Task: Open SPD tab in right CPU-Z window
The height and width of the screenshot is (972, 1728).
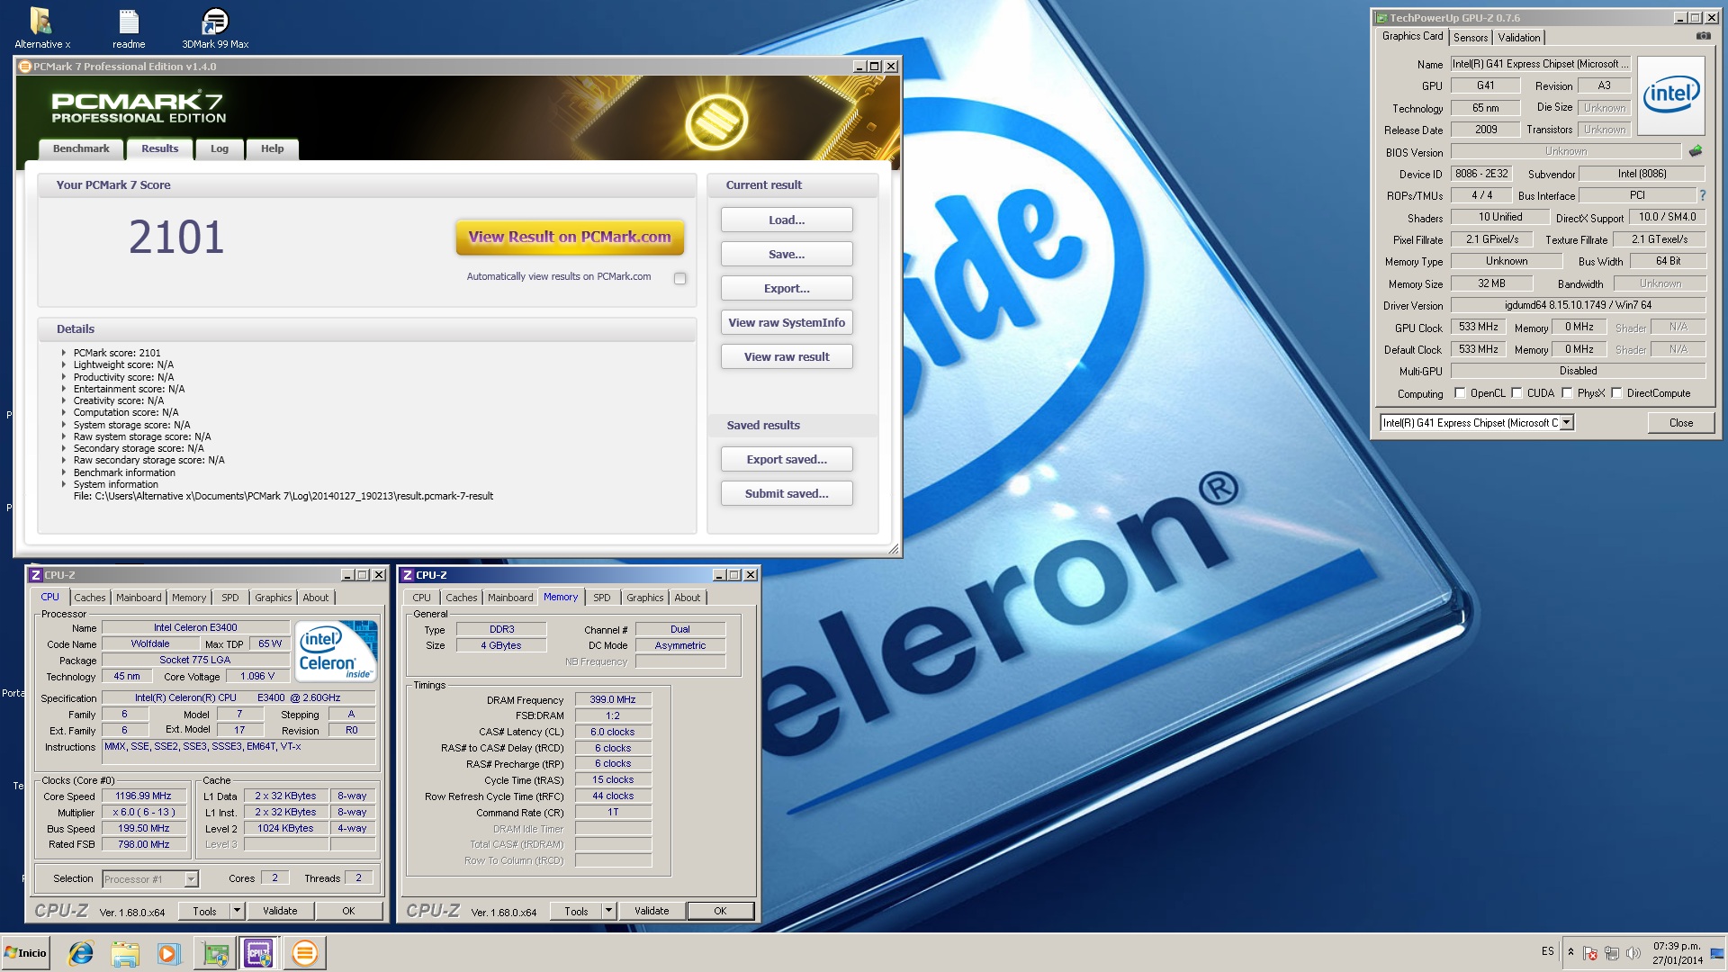Action: coord(602,598)
